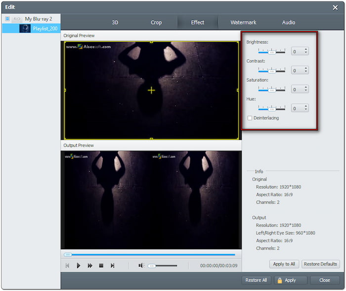Click the top-center crop handle
This screenshot has height=291, width=346.
151,42
